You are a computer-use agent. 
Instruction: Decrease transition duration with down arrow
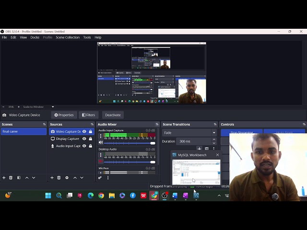214,143
